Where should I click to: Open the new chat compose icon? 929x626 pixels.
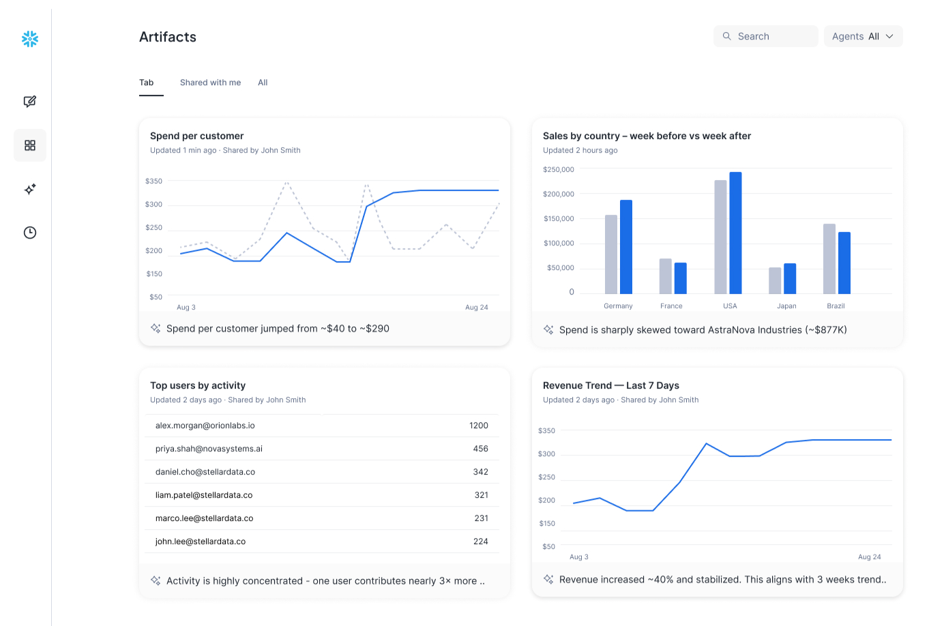point(29,102)
